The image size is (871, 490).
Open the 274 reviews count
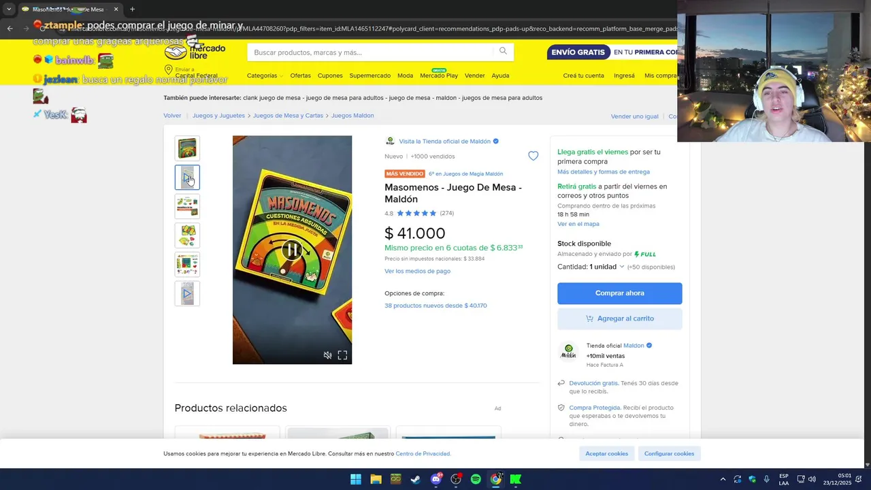click(x=447, y=213)
